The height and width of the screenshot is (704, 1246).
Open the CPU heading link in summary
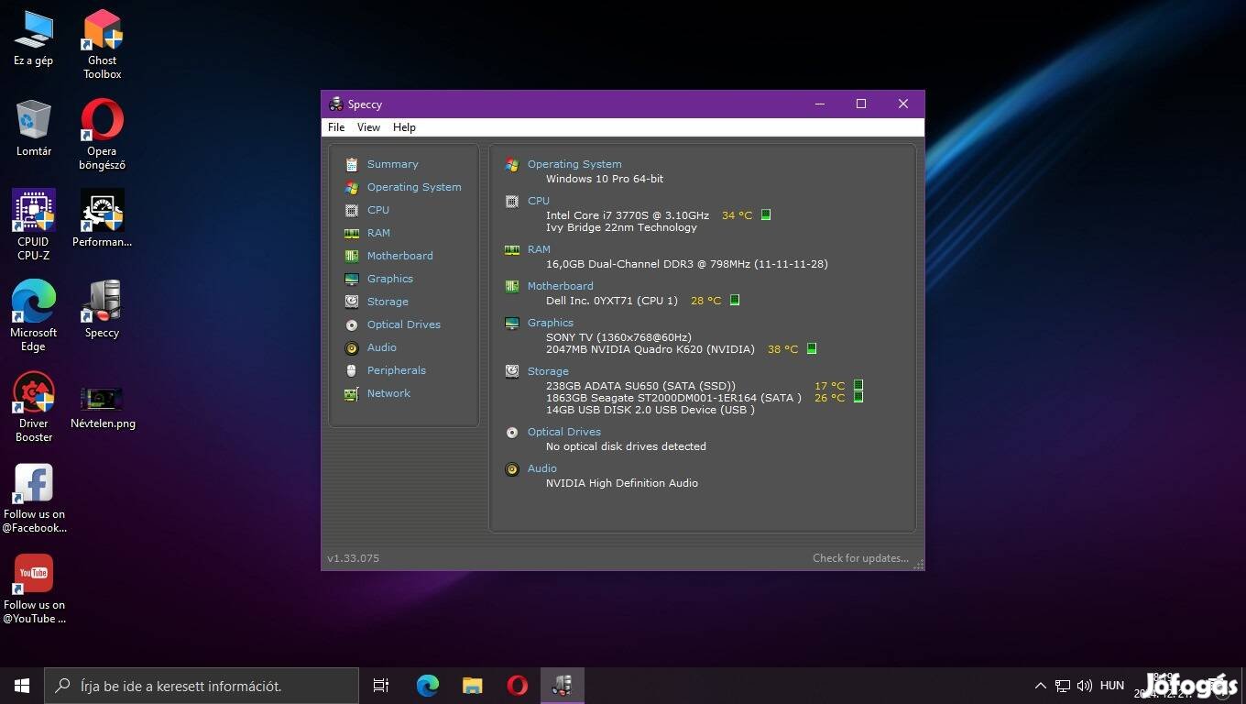tap(539, 201)
